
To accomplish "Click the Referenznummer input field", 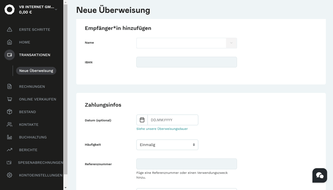I will (186, 164).
